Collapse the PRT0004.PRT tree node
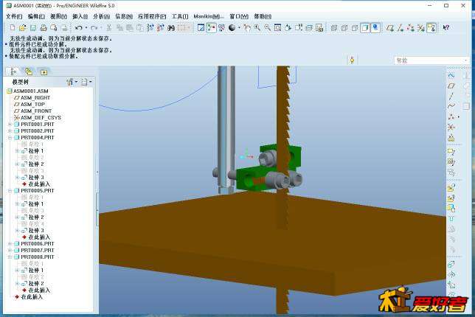 point(10,137)
